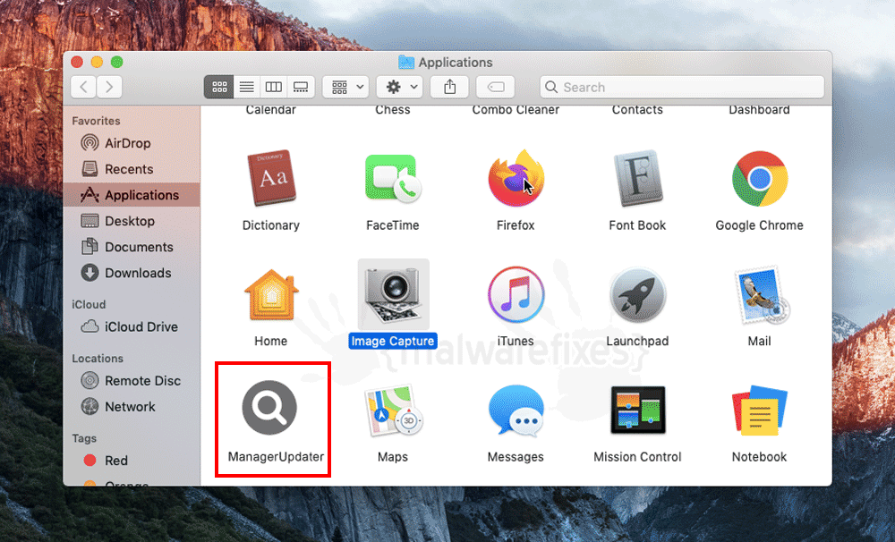Select the Red tag in sidebar
Screen dimensions: 895x542
coord(132,461)
